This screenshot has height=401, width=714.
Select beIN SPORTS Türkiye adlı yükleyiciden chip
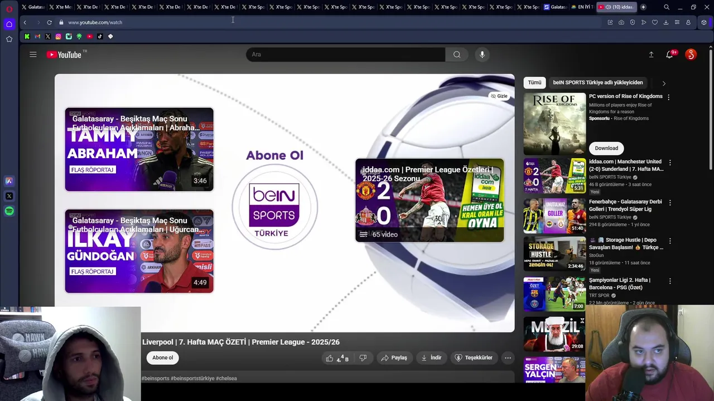click(598, 82)
